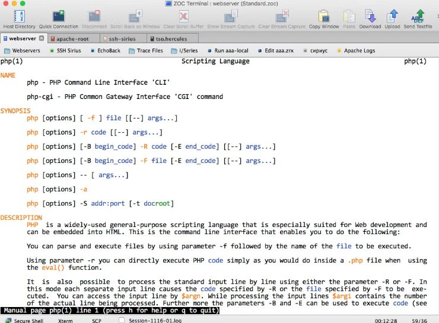The image size is (439, 323).
Task: Click the Upload toolbar icon
Action: [392, 18]
